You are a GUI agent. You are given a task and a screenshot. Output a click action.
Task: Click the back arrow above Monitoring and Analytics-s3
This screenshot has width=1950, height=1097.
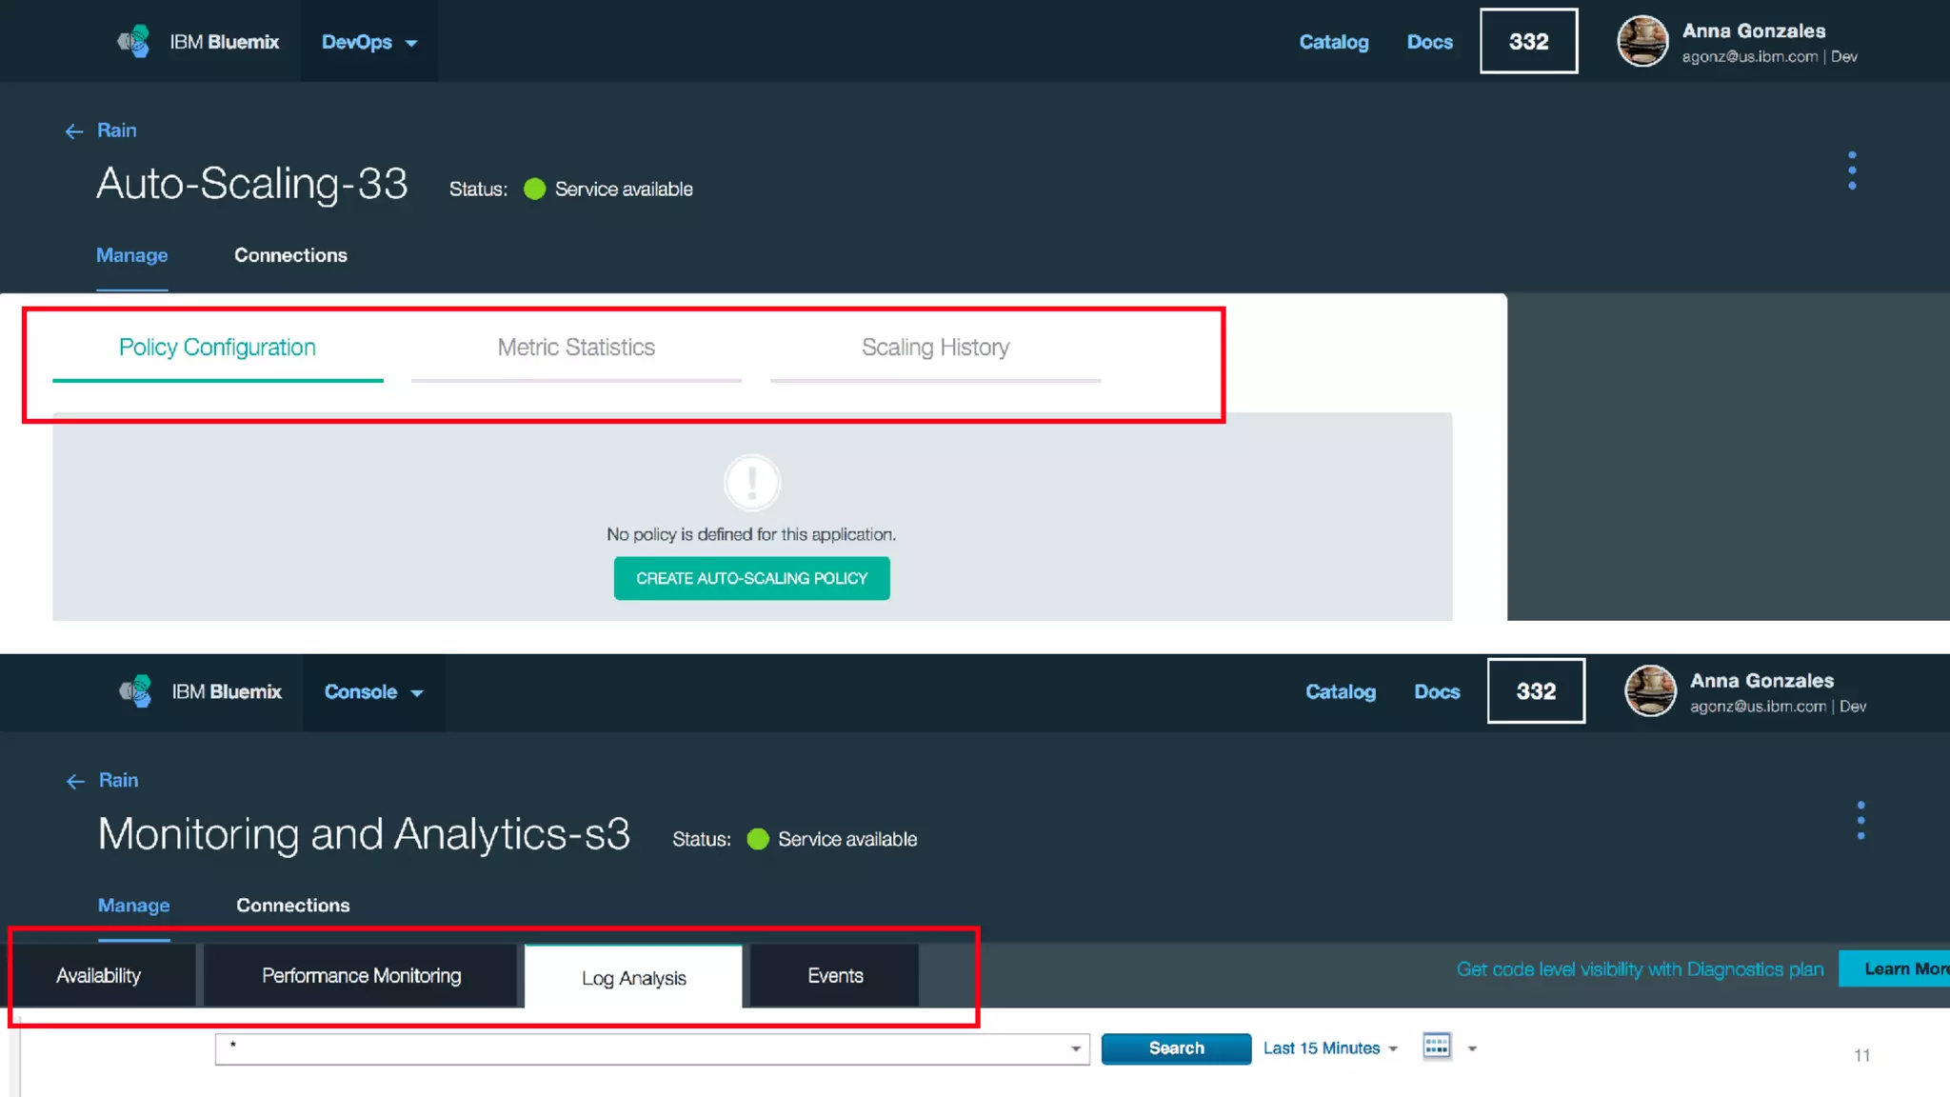click(76, 782)
